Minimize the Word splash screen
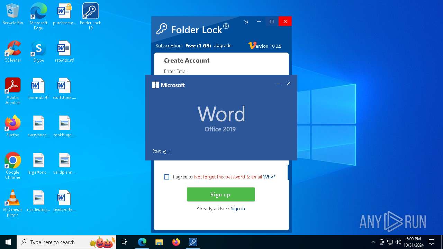The width and height of the screenshot is (443, 249). click(278, 83)
